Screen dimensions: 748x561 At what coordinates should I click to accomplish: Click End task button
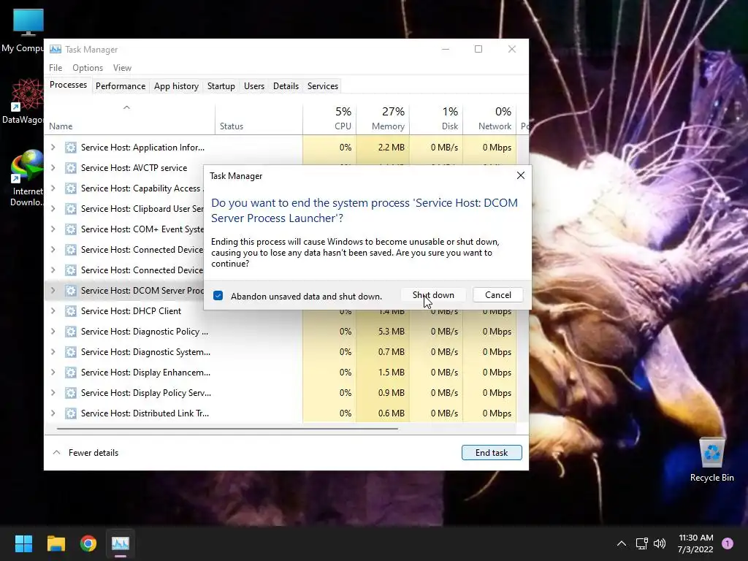point(492,453)
